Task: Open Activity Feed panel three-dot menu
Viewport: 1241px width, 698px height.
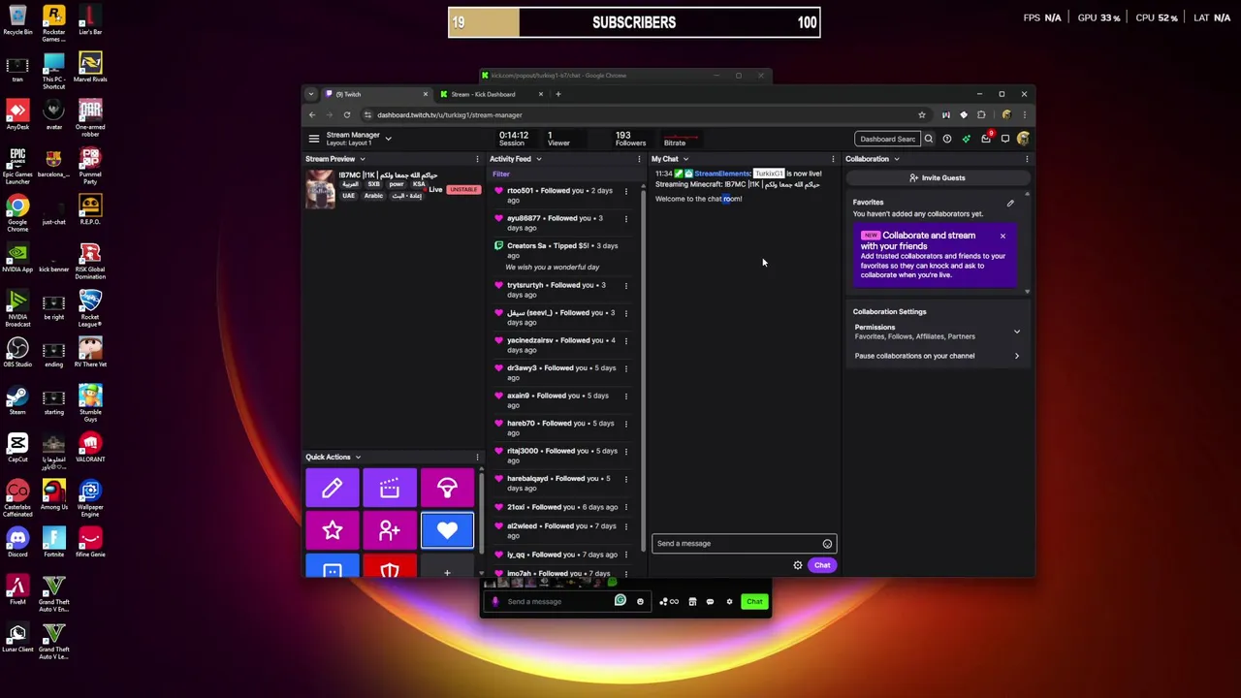Action: coord(639,159)
